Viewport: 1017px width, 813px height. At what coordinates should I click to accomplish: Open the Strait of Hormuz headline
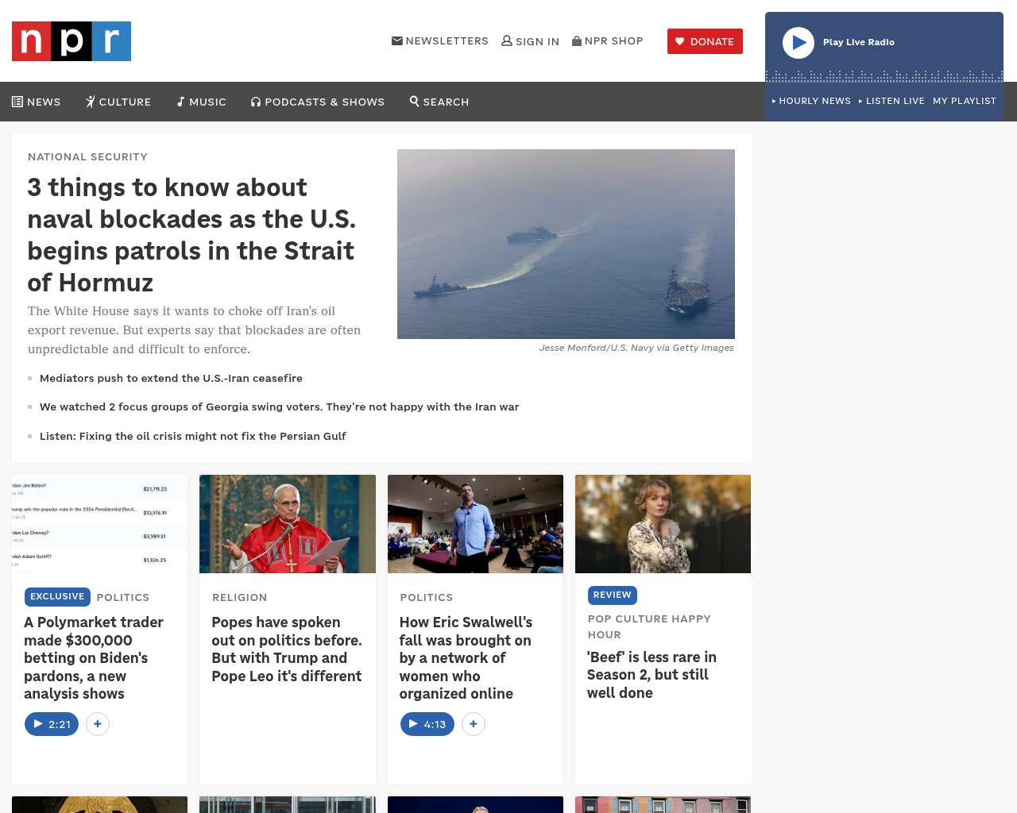191,234
